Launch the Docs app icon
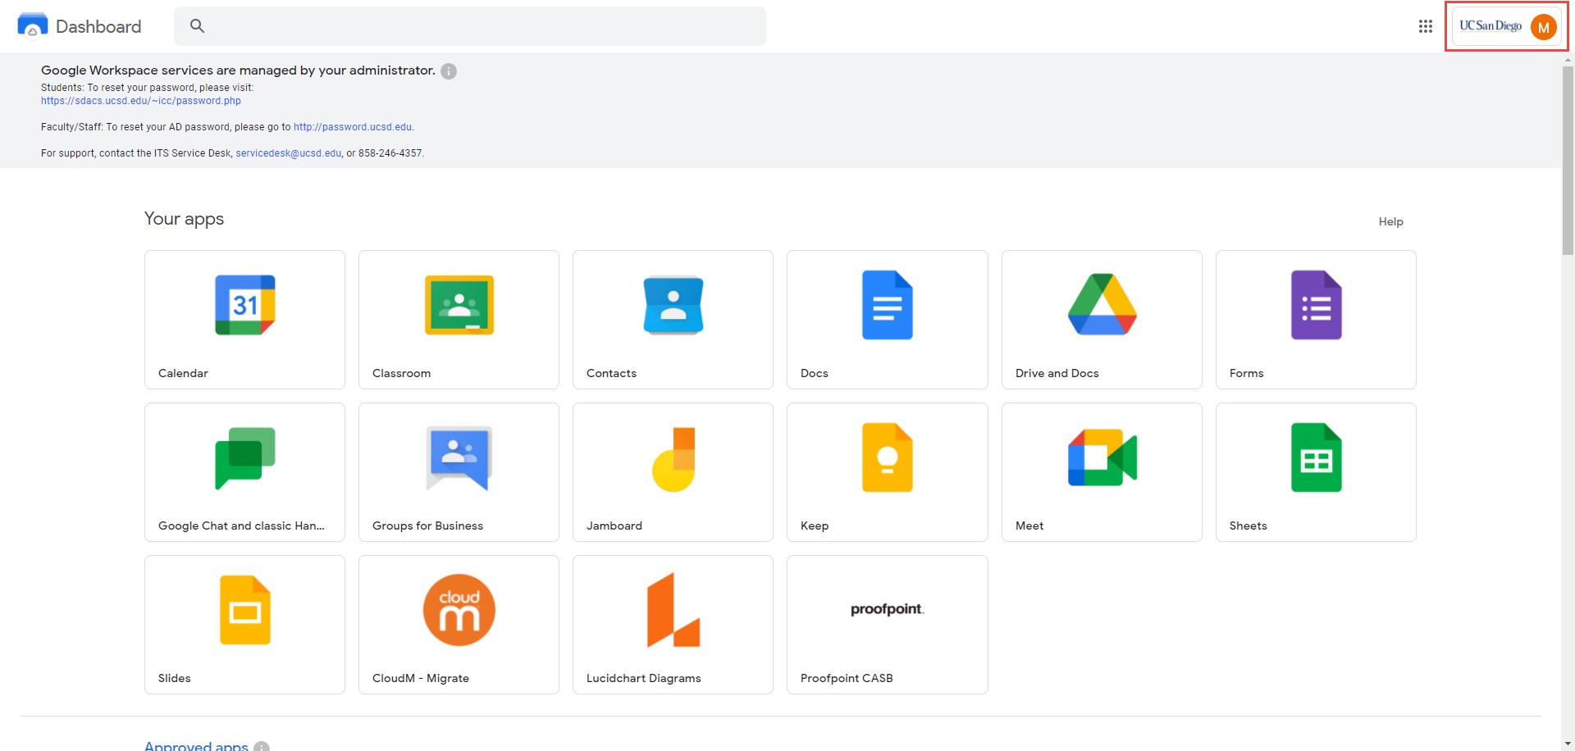The height and width of the screenshot is (751, 1575). click(888, 305)
